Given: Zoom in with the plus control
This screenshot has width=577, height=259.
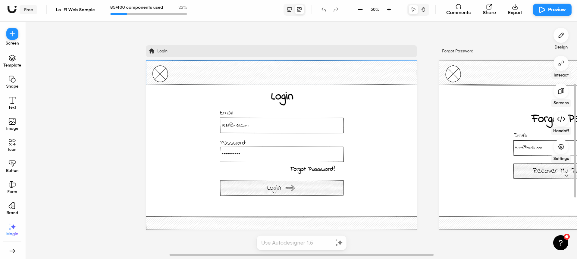Looking at the screenshot, I should pos(389,10).
